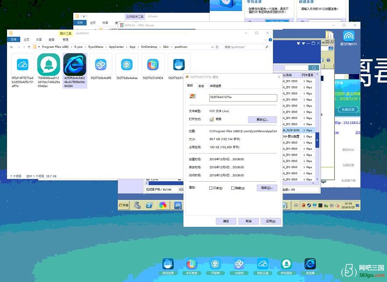The height and width of the screenshot is (282, 387).
Task: Open the recent locations dropdown arrow
Action: pos(24,47)
